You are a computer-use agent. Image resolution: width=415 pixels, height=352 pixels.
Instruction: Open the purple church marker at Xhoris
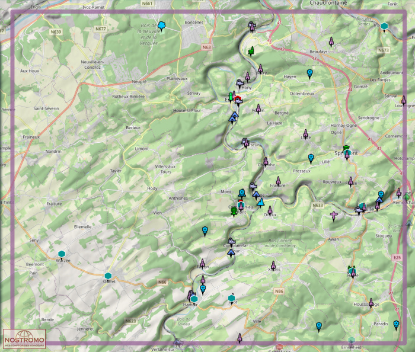click(273, 266)
